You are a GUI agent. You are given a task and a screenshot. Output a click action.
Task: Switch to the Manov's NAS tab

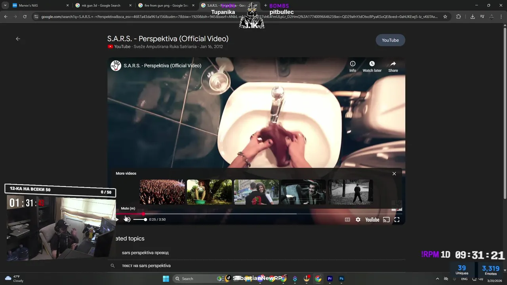point(40,6)
